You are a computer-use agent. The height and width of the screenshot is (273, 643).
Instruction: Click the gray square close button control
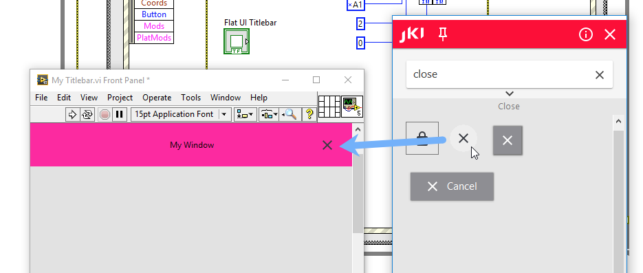tap(508, 140)
